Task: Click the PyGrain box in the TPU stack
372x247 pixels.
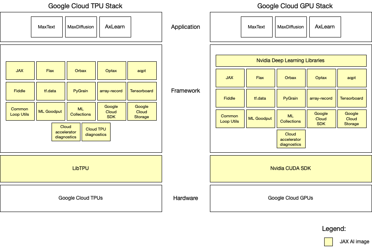Action: tap(81, 91)
